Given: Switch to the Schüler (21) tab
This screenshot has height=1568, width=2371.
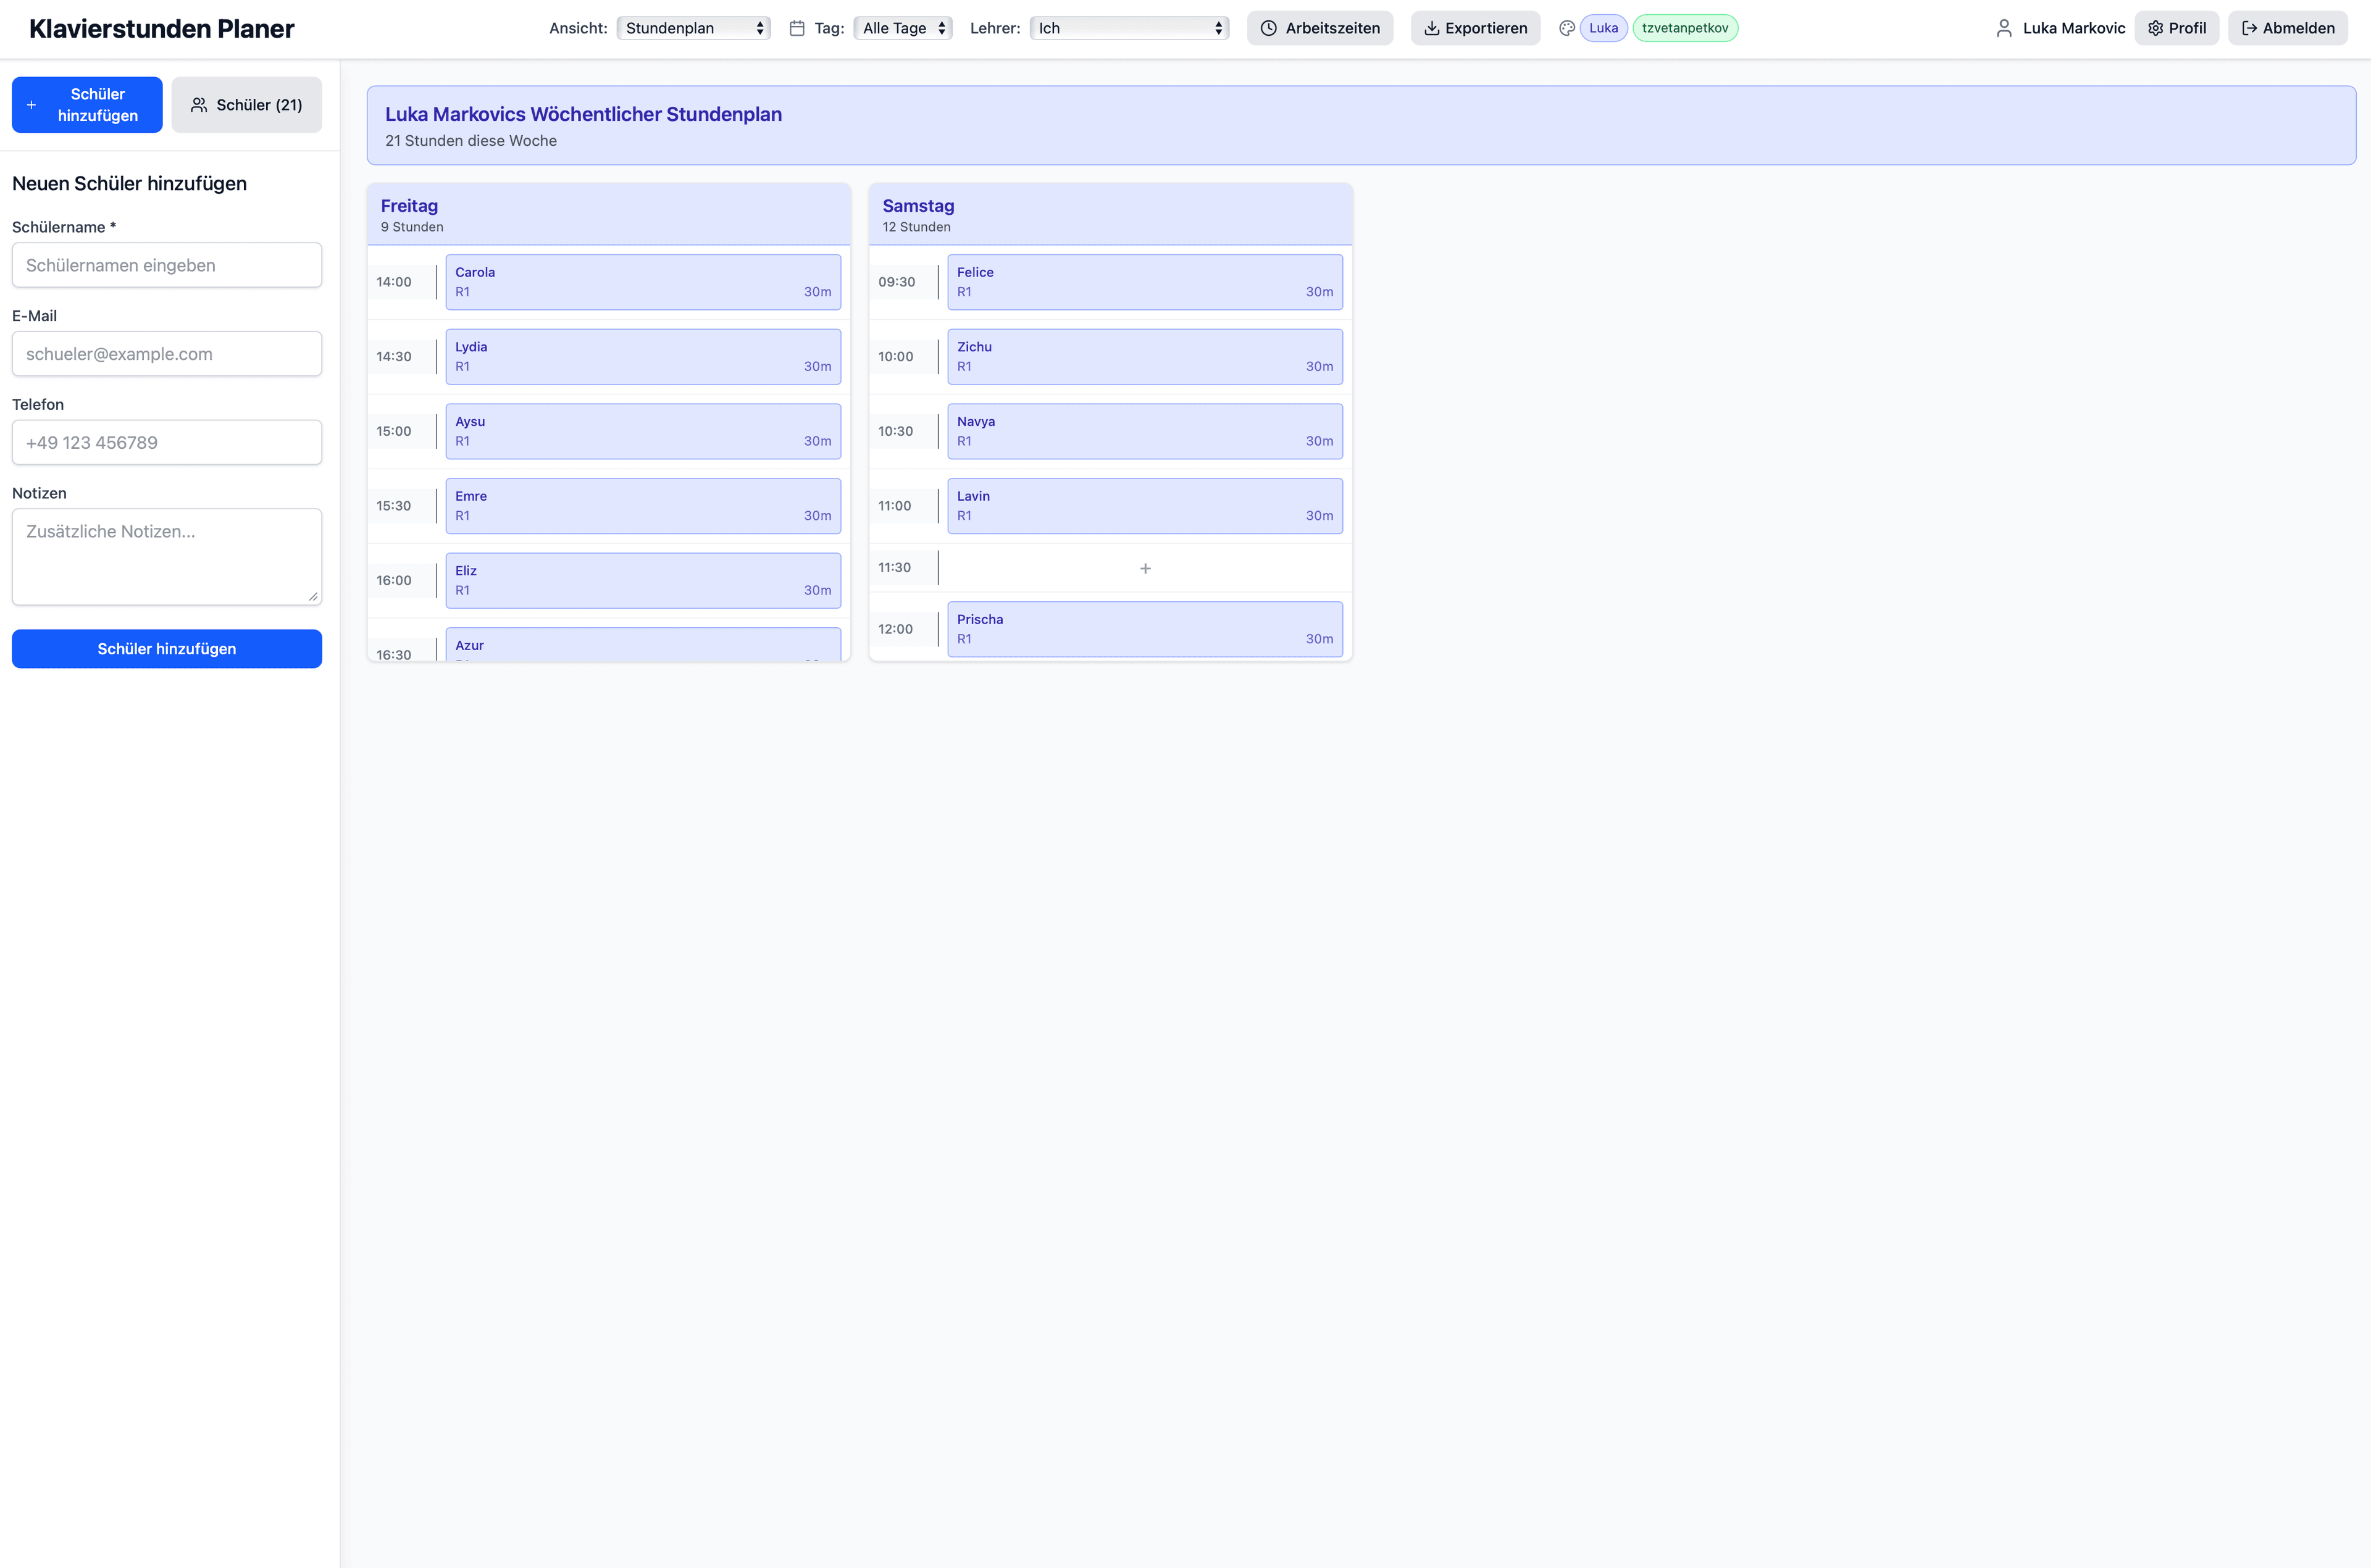Looking at the screenshot, I should pos(246,105).
